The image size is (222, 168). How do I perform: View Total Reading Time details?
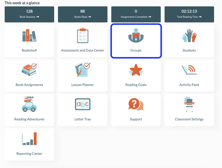[x=189, y=14]
